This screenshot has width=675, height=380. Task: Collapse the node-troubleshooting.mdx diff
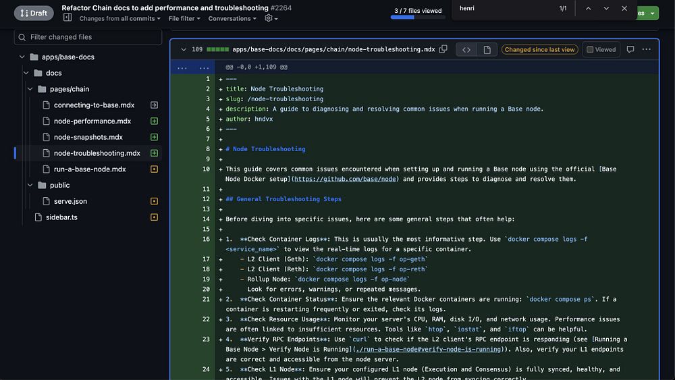(x=183, y=49)
